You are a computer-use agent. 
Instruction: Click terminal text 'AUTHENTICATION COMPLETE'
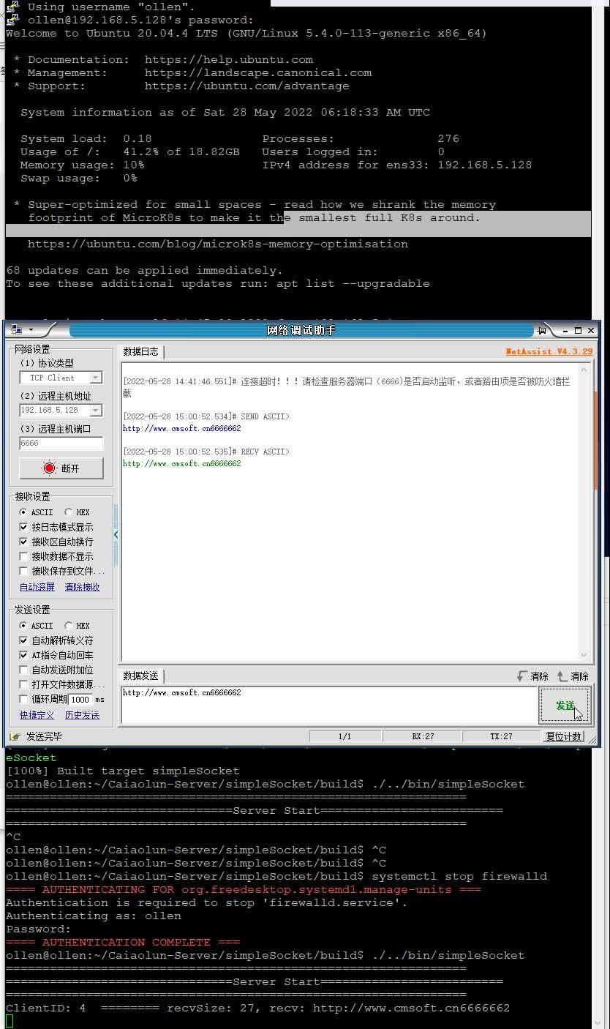pyautogui.click(x=127, y=942)
